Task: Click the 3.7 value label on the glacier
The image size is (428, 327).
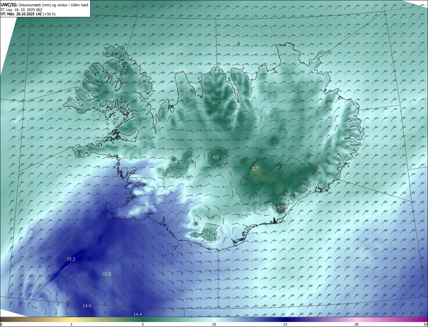Action: pyautogui.click(x=255, y=169)
